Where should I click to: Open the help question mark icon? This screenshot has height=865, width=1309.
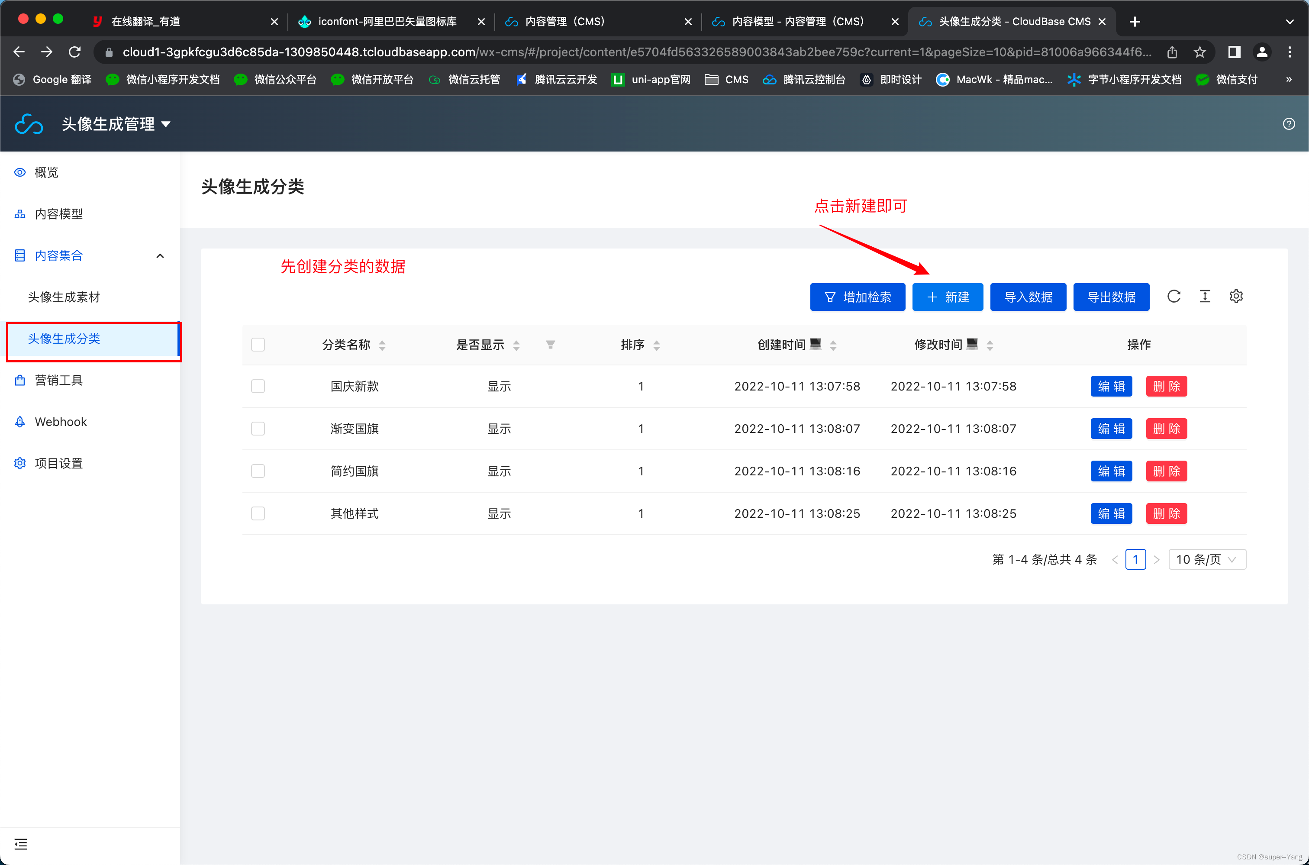point(1289,123)
